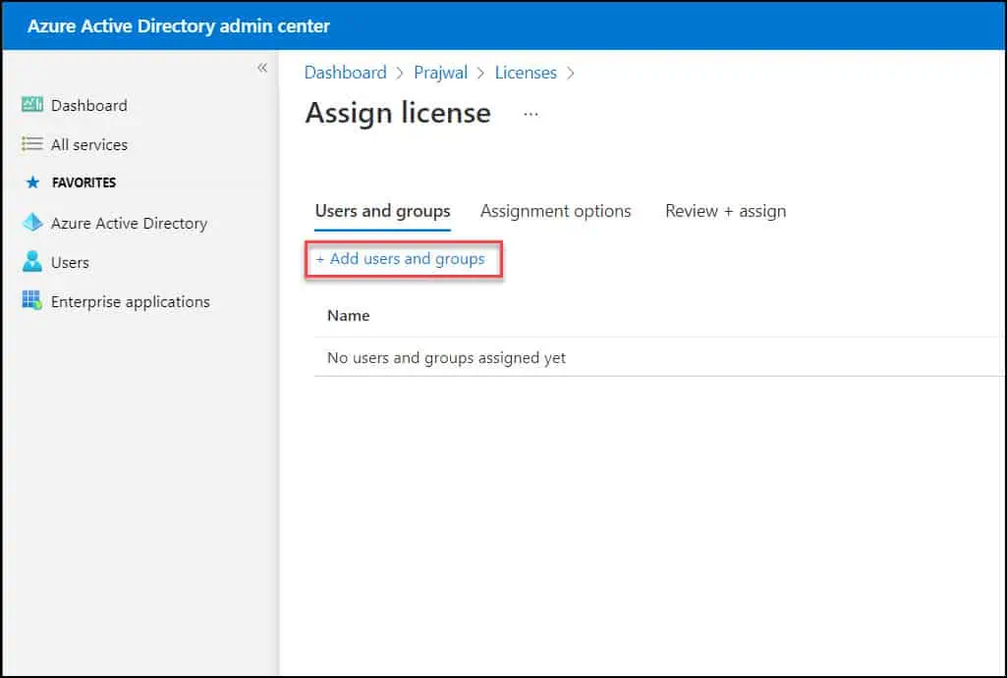Viewport: 1007px width, 678px height.
Task: Switch to the Assignment options tab
Action: click(555, 212)
